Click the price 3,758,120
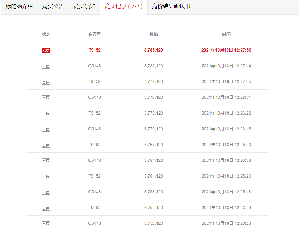Screen dimensions: 299x226 [x=154, y=192]
